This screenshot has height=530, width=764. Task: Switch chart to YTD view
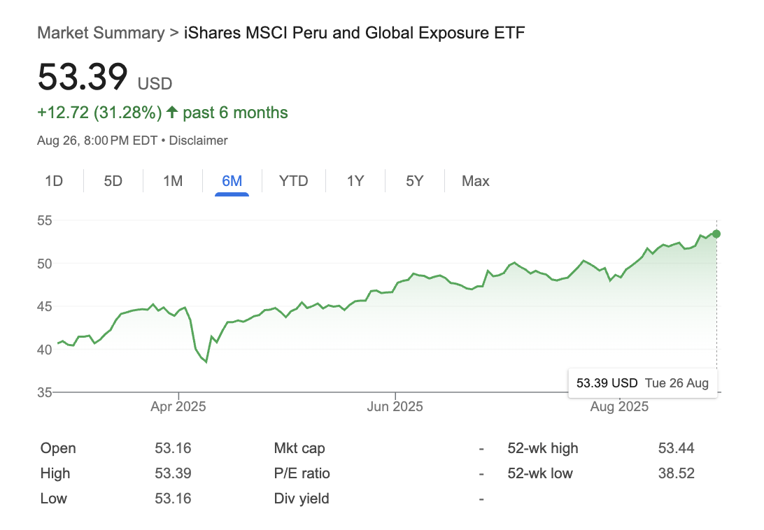[x=293, y=181]
